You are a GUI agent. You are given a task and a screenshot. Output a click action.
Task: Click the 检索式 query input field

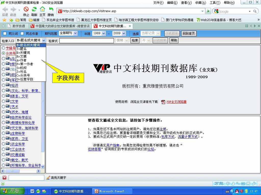[87, 40]
